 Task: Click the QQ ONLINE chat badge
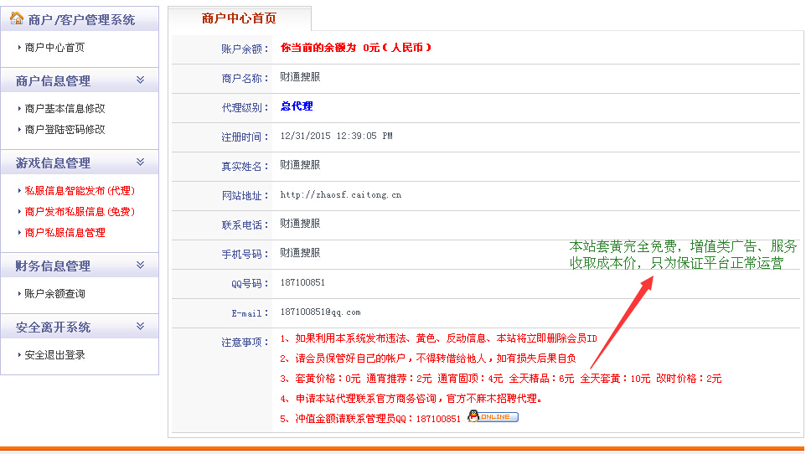point(493,416)
